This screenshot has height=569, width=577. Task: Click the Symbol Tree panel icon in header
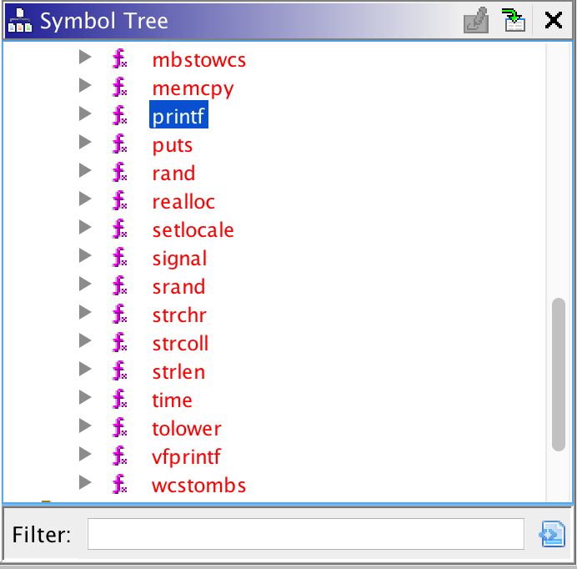[20, 21]
